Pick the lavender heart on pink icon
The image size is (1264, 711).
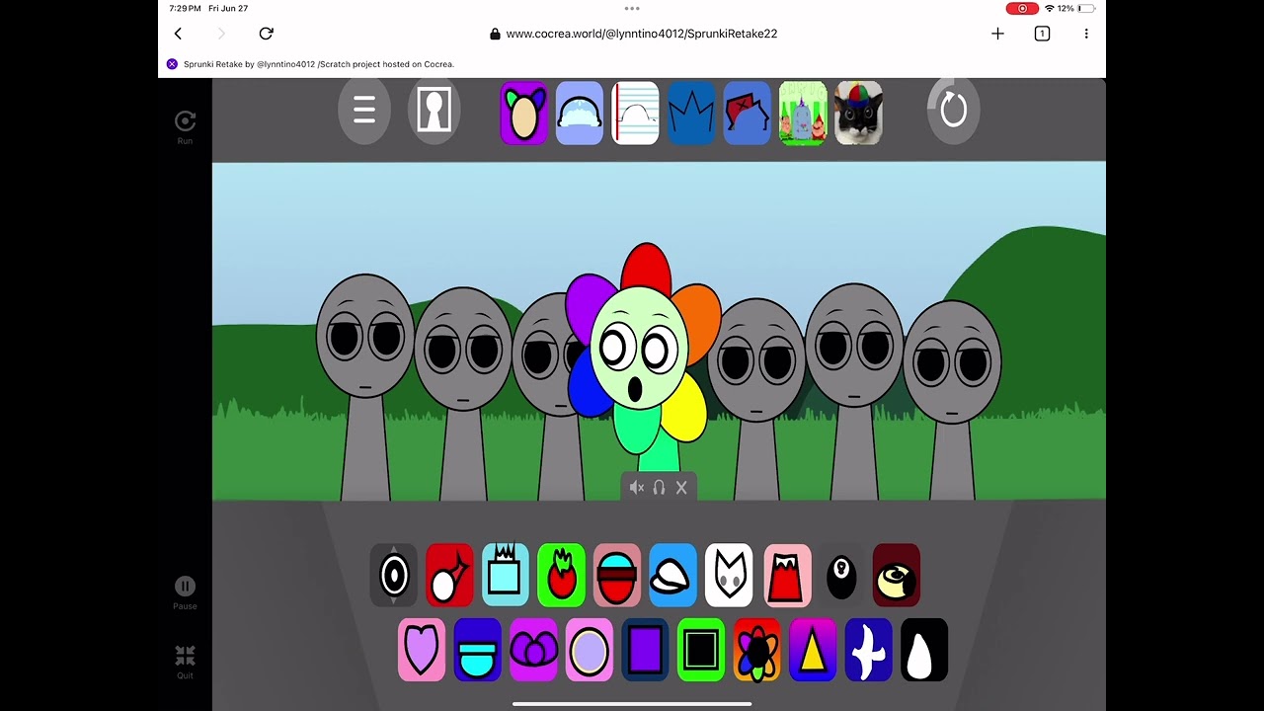[422, 650]
